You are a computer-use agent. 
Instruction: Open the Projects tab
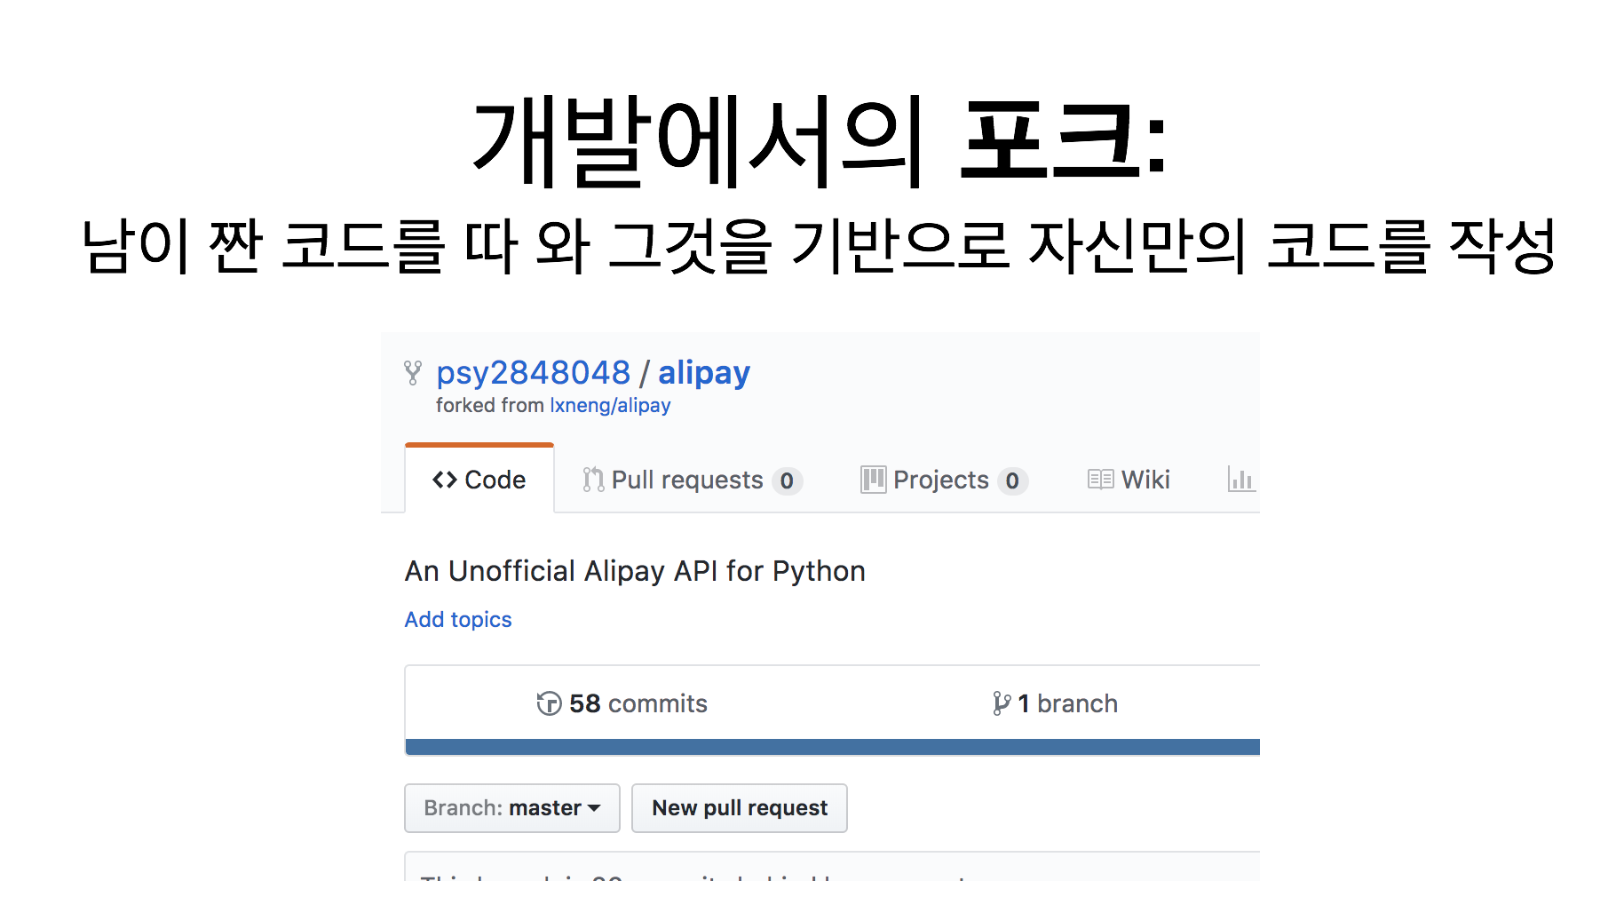944,480
